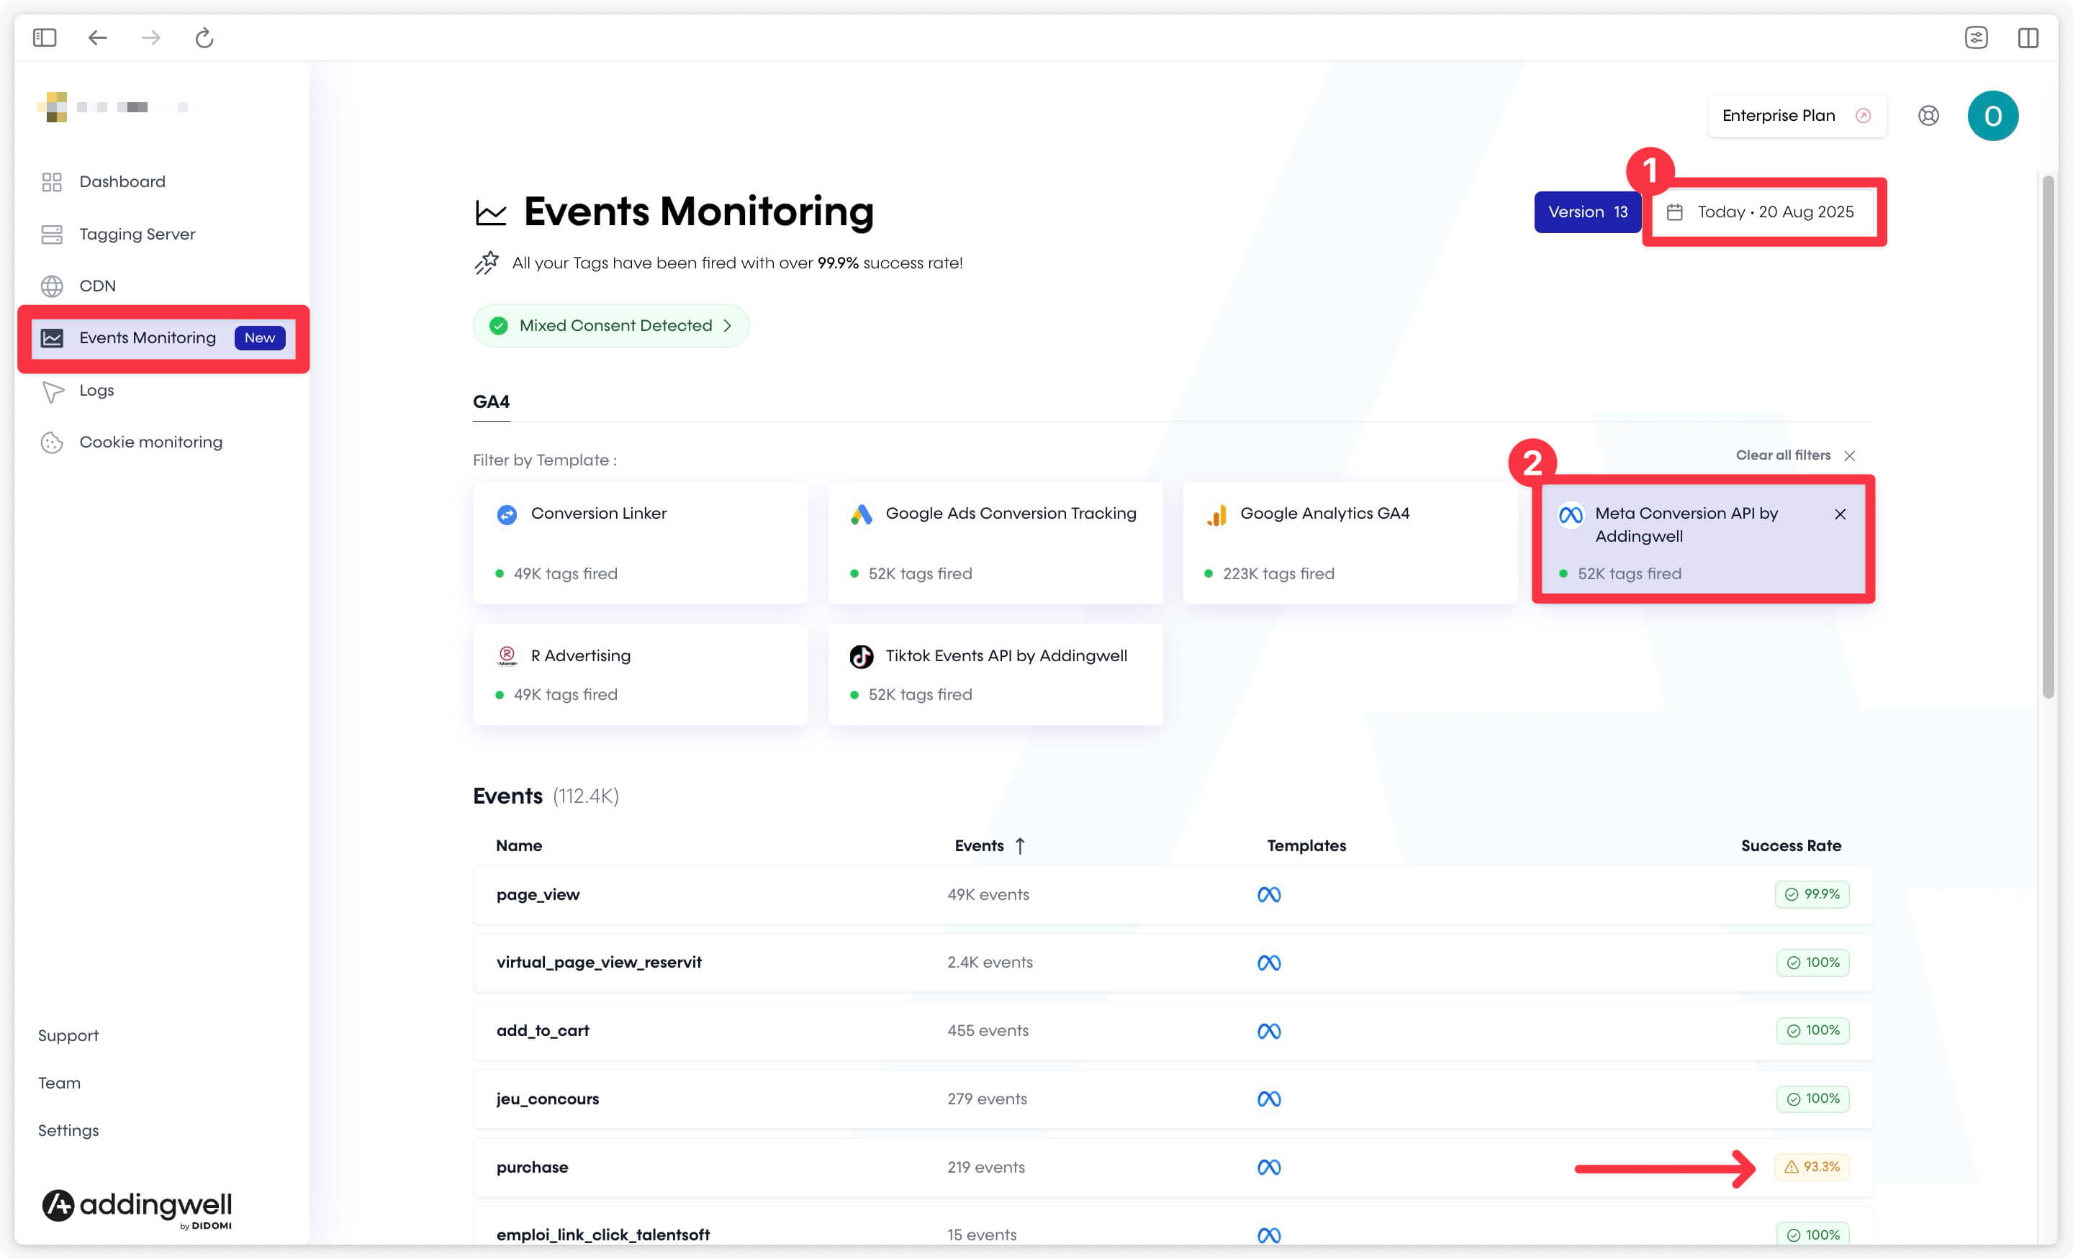Sort by the Events column
This screenshot has height=1259, width=2073.
(x=990, y=845)
